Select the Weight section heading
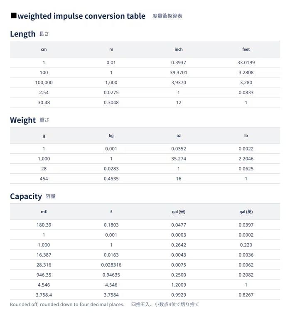The height and width of the screenshot is (317, 290). [x=23, y=120]
